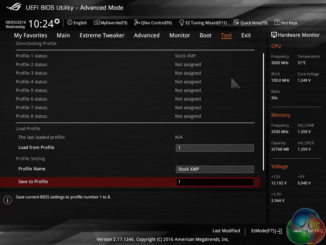
Task: Click the Save to Profile field
Action: tap(215, 182)
